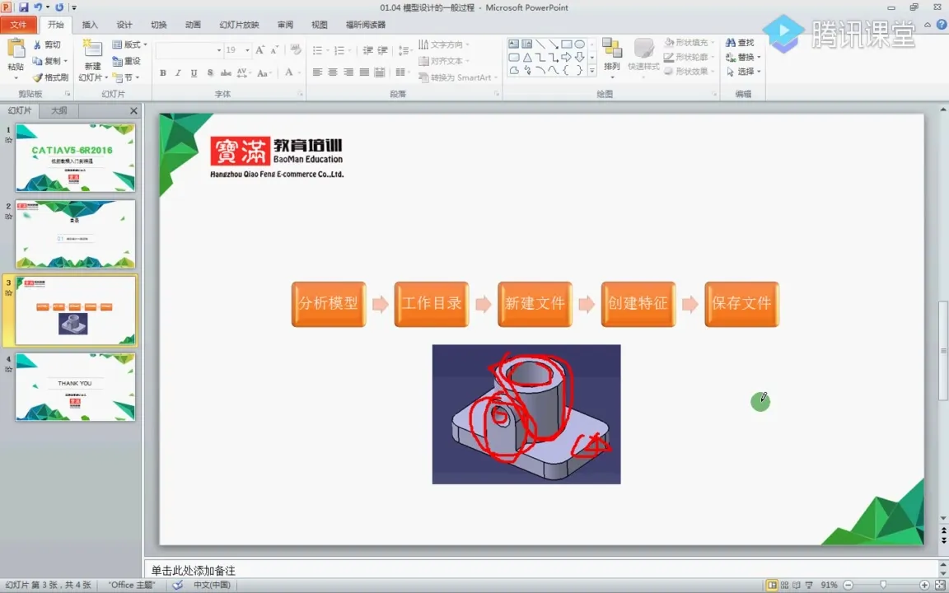
Task: Toggle underline formatting
Action: (192, 73)
